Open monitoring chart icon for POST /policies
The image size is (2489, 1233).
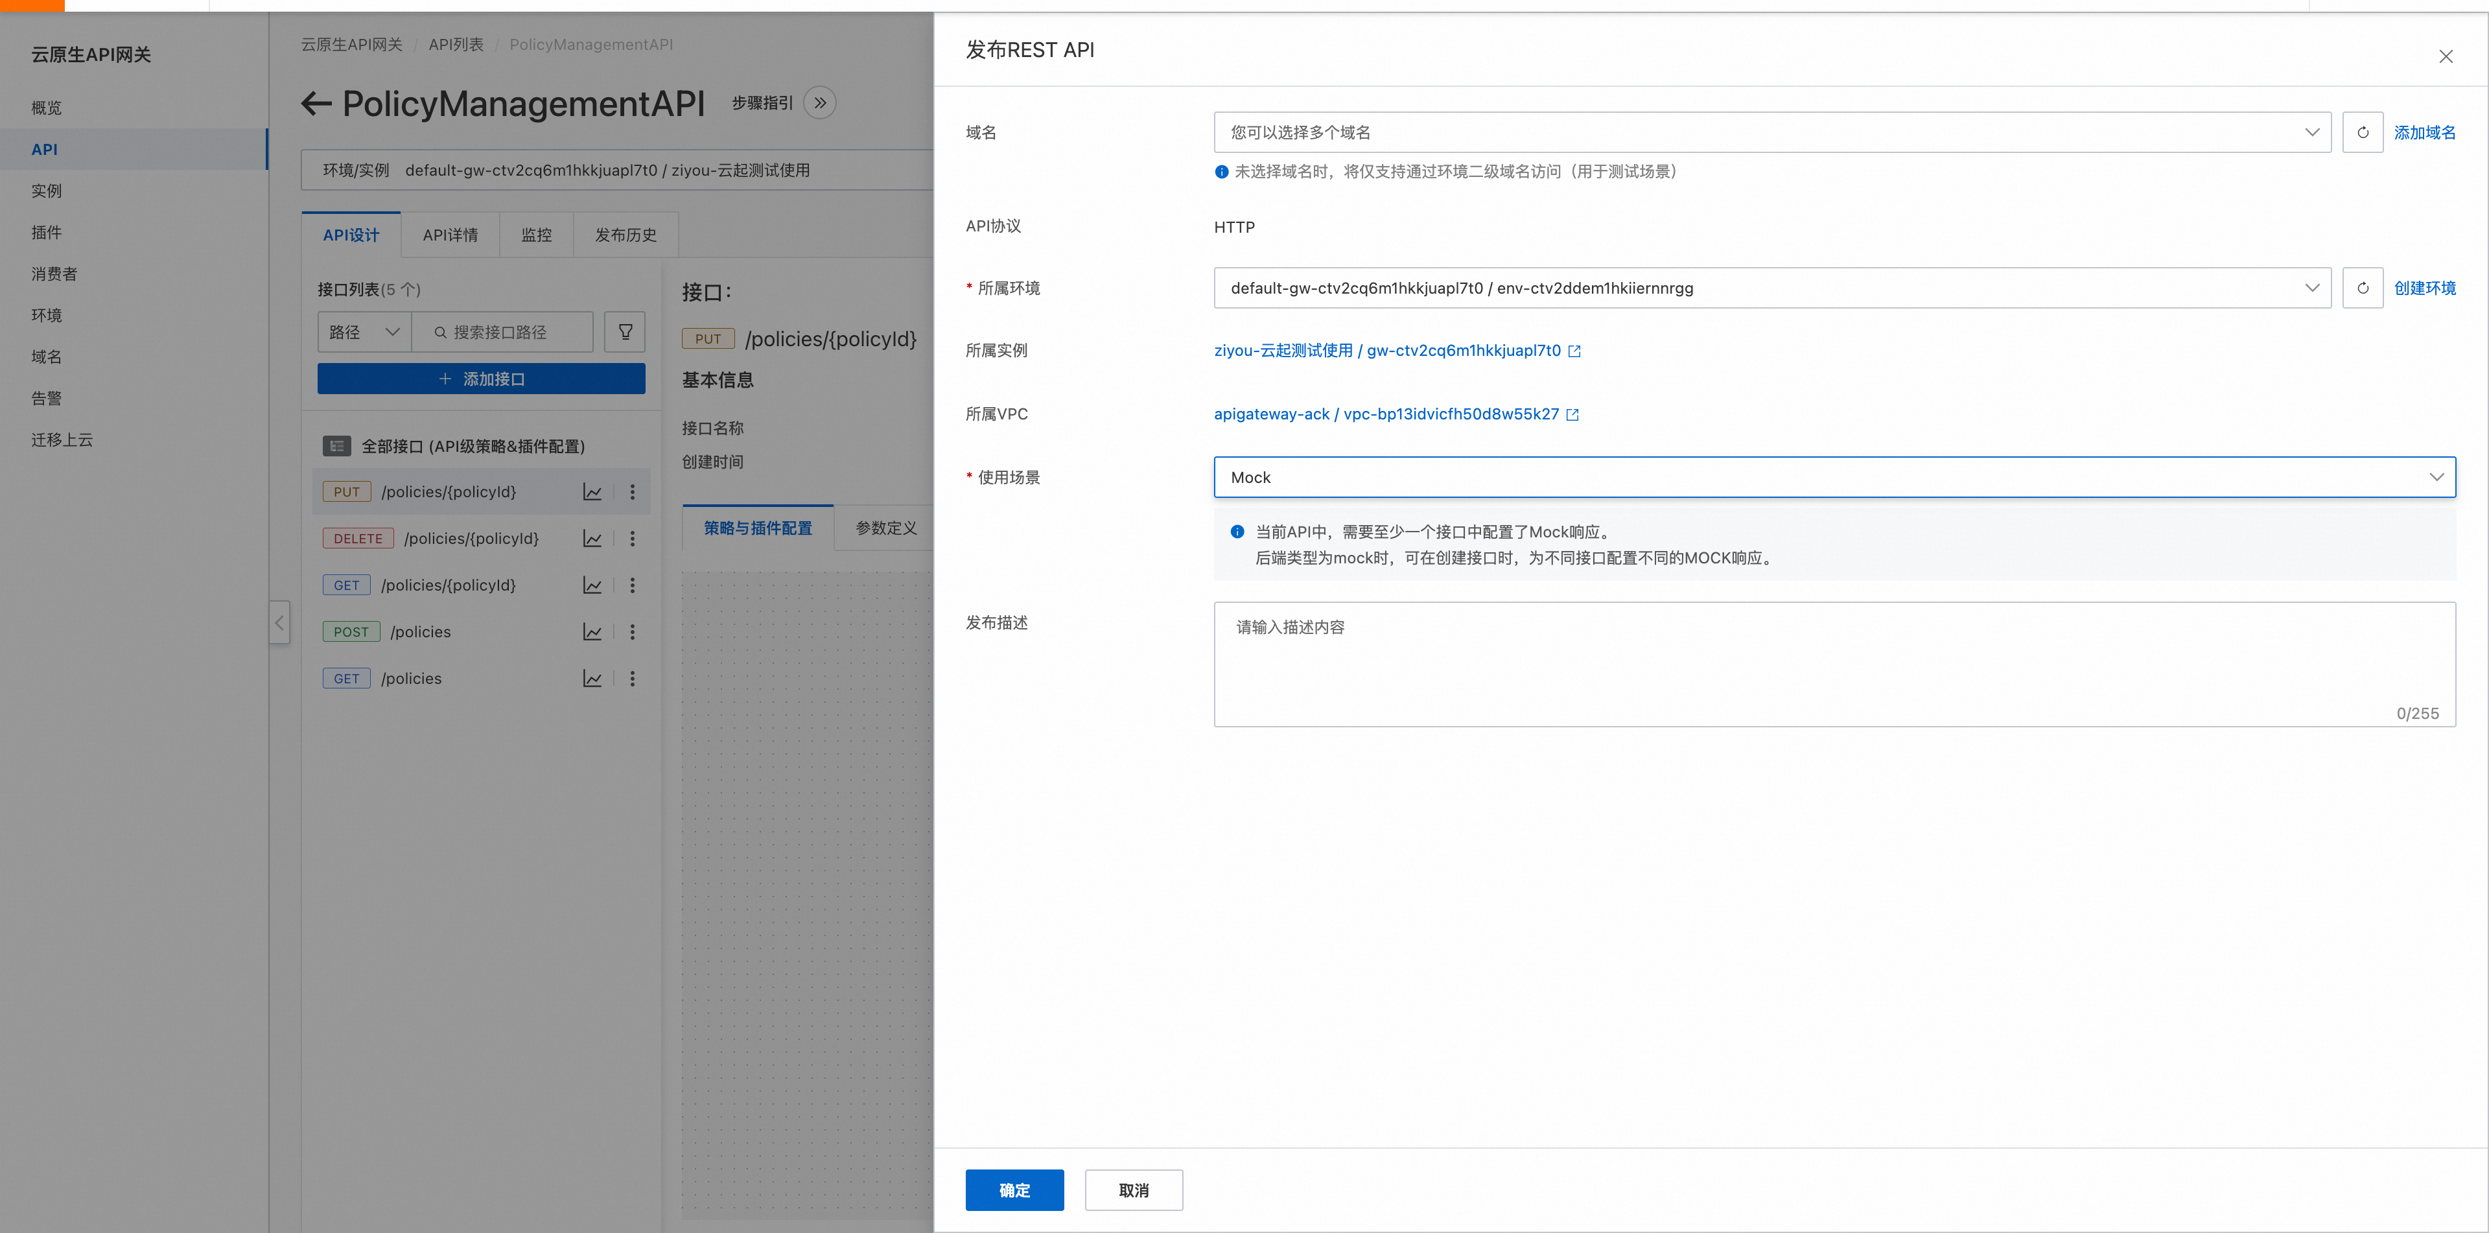592,632
